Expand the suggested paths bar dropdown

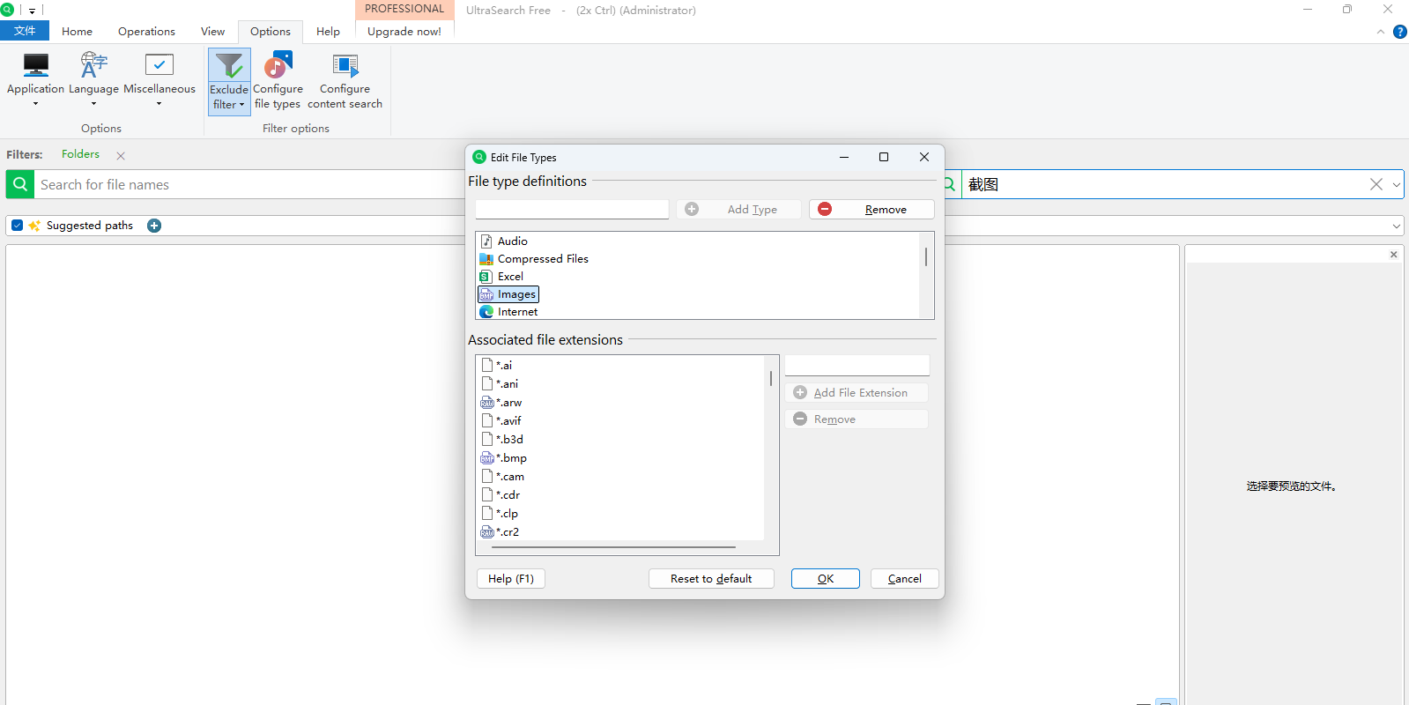click(x=1396, y=226)
